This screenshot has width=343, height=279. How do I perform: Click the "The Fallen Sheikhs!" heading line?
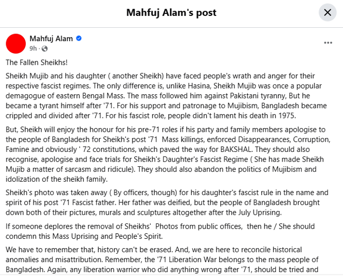pos(37,62)
